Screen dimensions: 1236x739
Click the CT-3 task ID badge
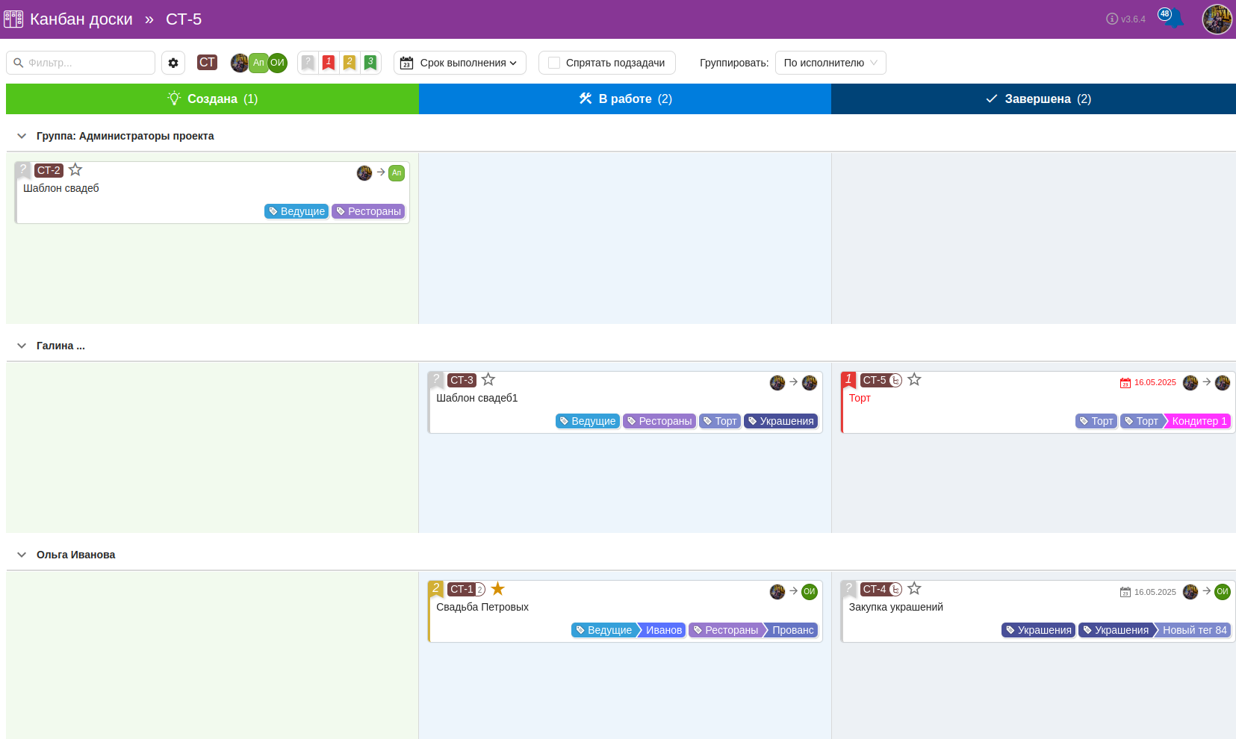pos(462,380)
